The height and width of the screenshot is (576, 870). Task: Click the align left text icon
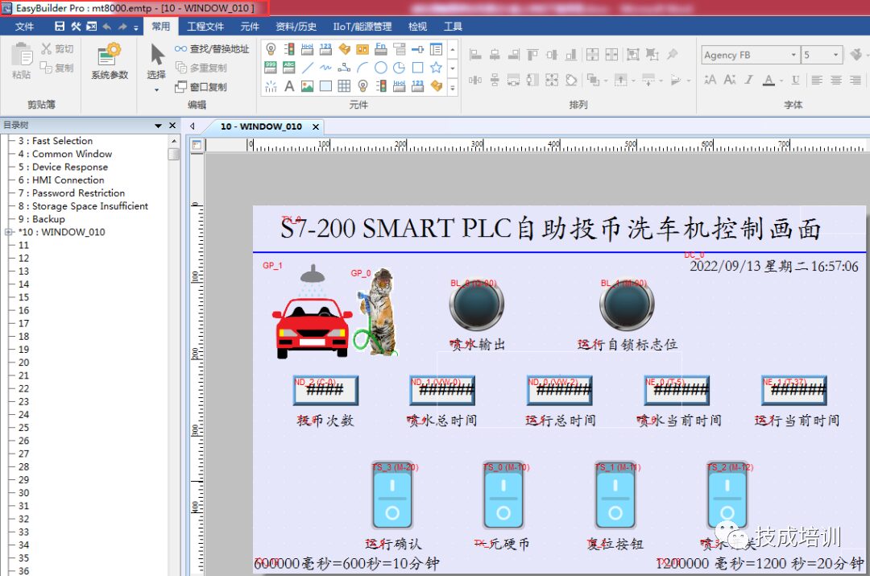coord(817,80)
